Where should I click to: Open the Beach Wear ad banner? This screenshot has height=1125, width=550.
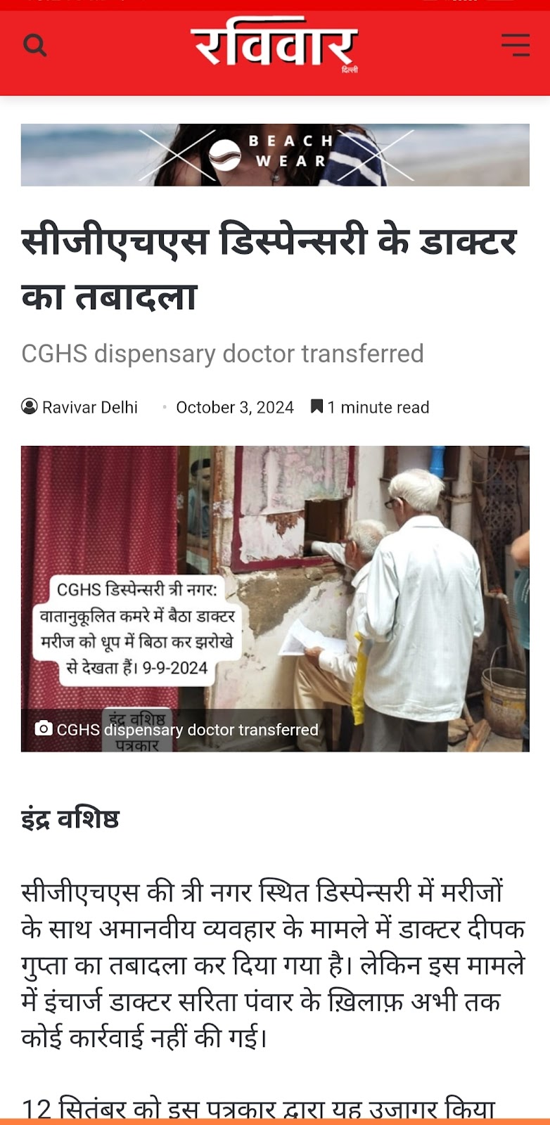coord(275,155)
